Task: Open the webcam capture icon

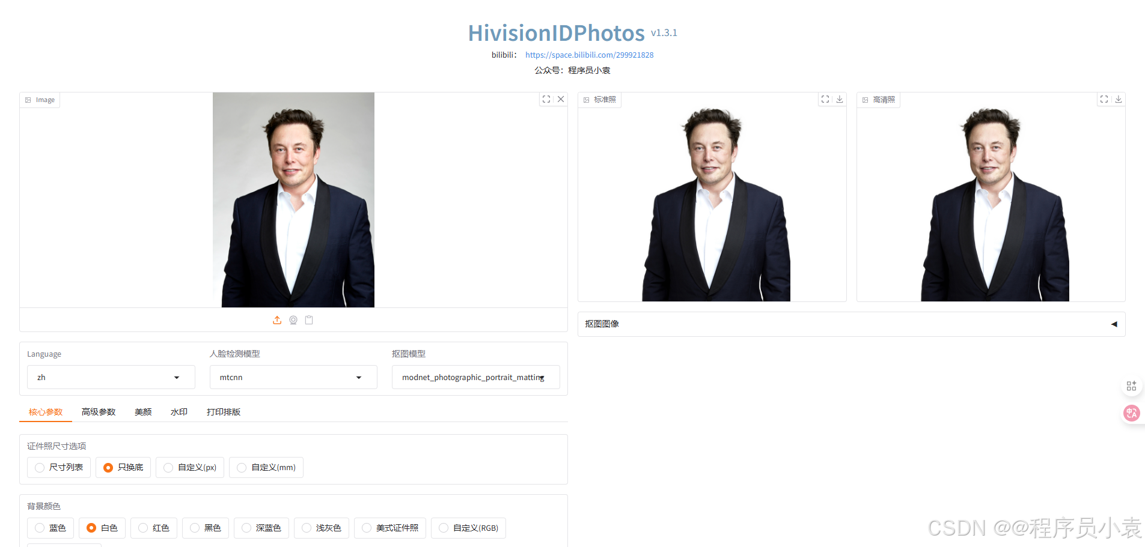Action: tap(293, 320)
